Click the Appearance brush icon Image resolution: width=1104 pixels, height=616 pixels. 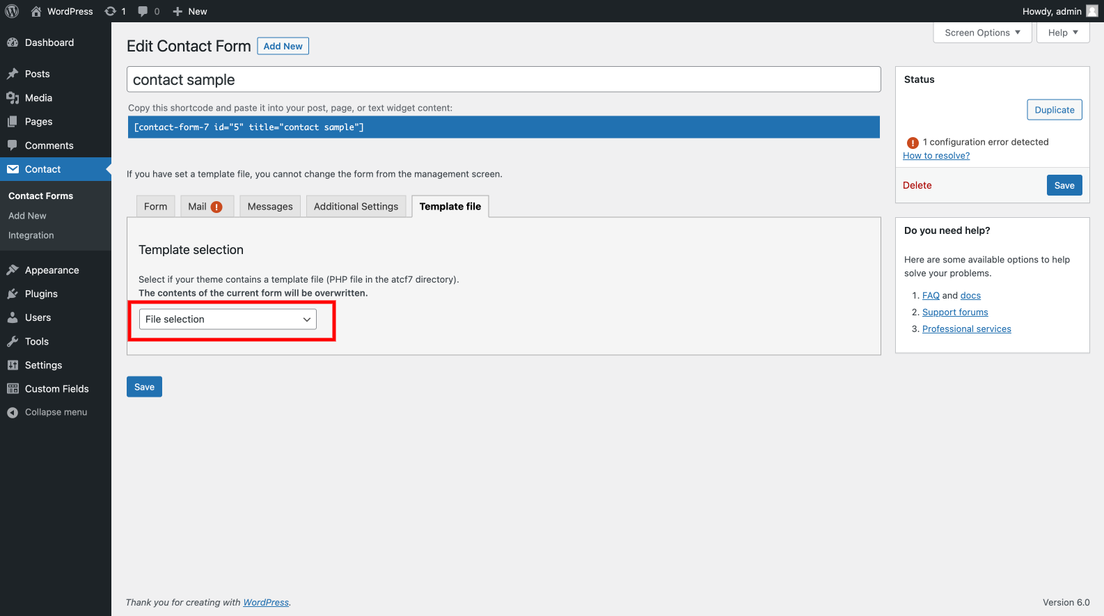pyautogui.click(x=13, y=270)
